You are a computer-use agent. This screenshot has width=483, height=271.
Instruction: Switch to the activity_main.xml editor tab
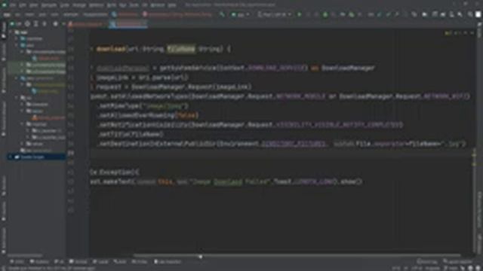coord(86,24)
